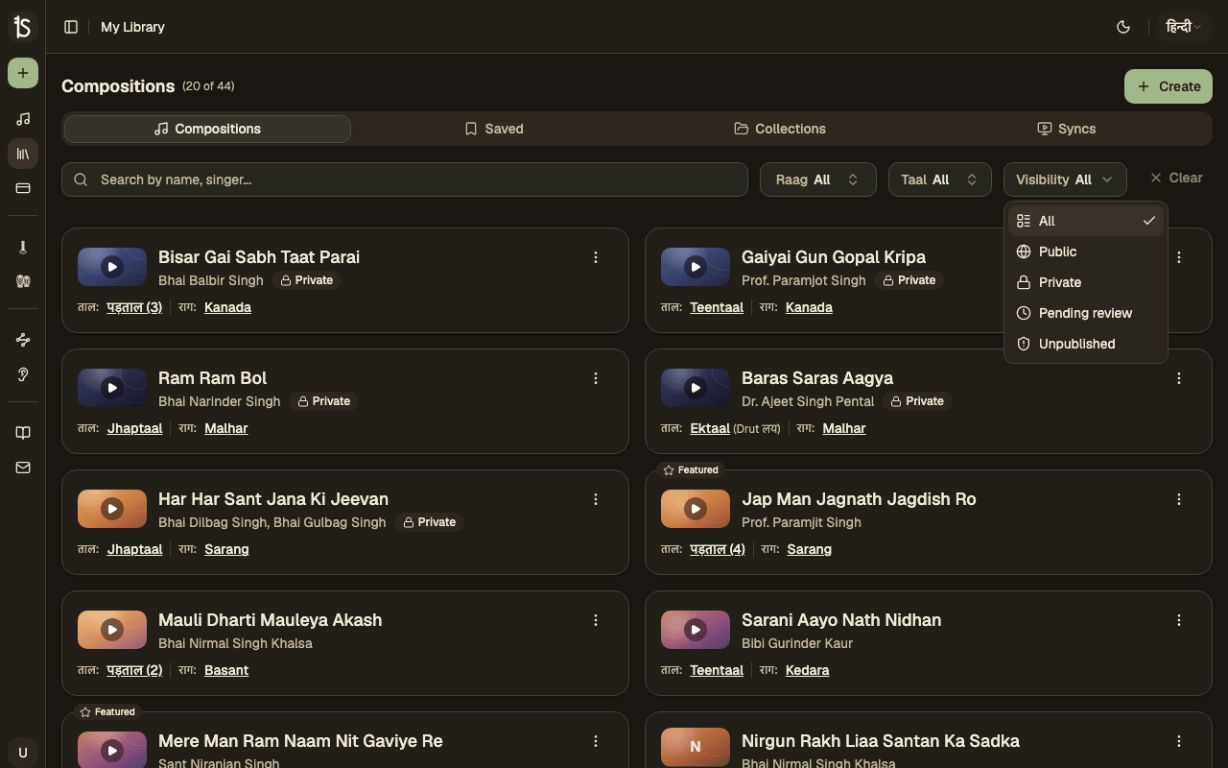
Task: Toggle the sidebar panel icon
Action: point(71,27)
